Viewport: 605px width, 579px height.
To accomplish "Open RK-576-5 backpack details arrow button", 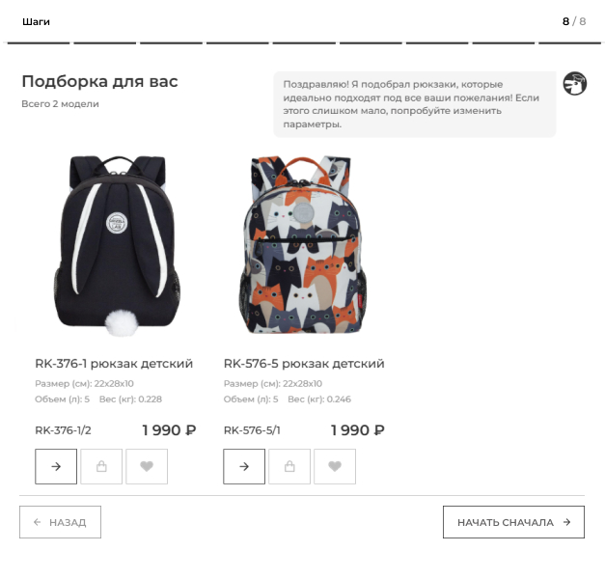I will [x=244, y=466].
